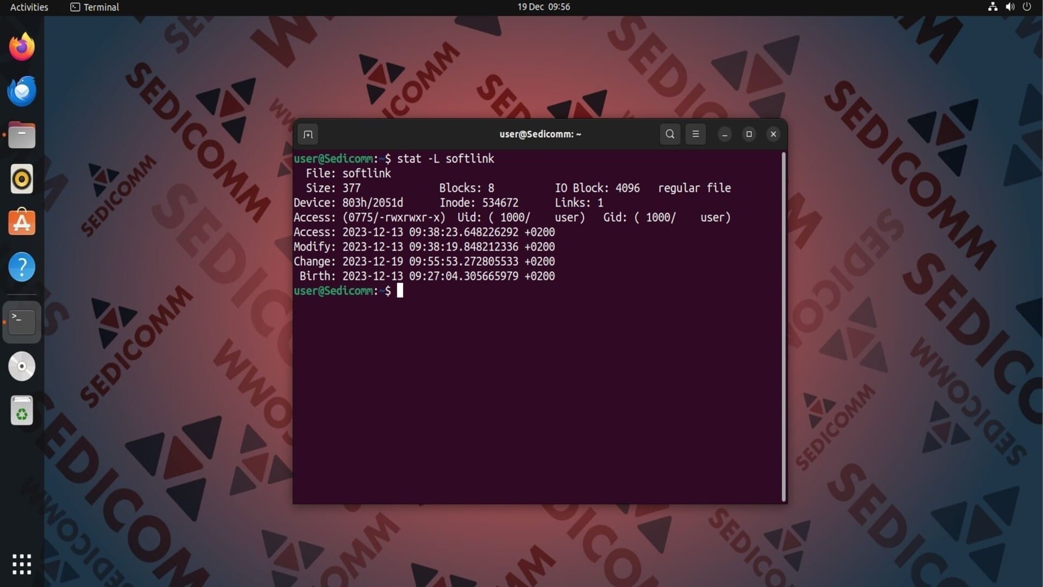Viewport: 1043px width, 587px height.
Task: Open clock and calendar panel
Action: pyautogui.click(x=543, y=7)
